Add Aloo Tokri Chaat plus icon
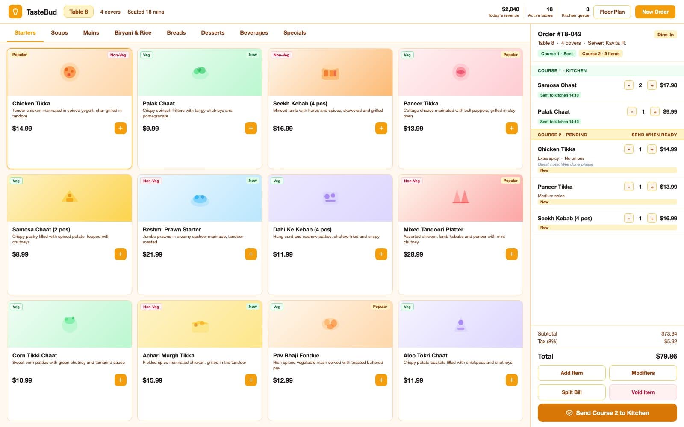Image resolution: width=684 pixels, height=427 pixels. [512, 380]
